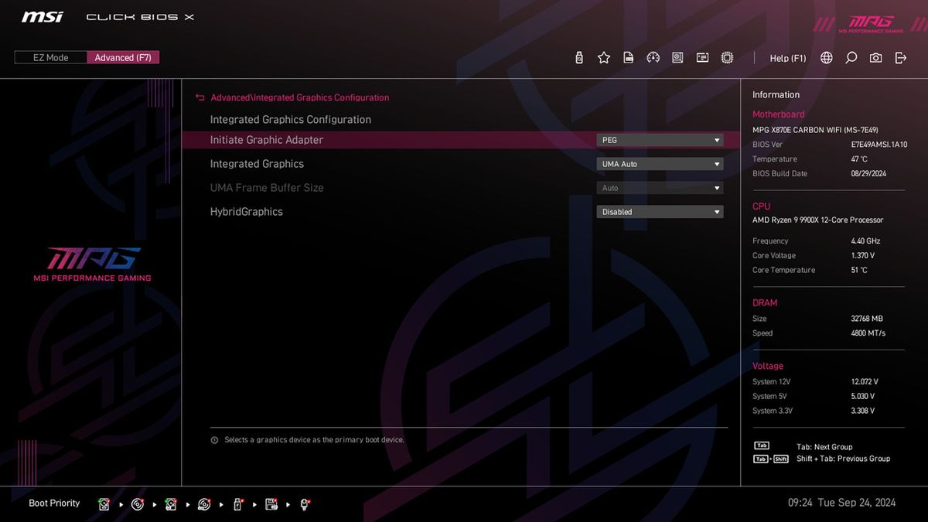
Task: Click the save profile card icon
Action: click(629, 58)
